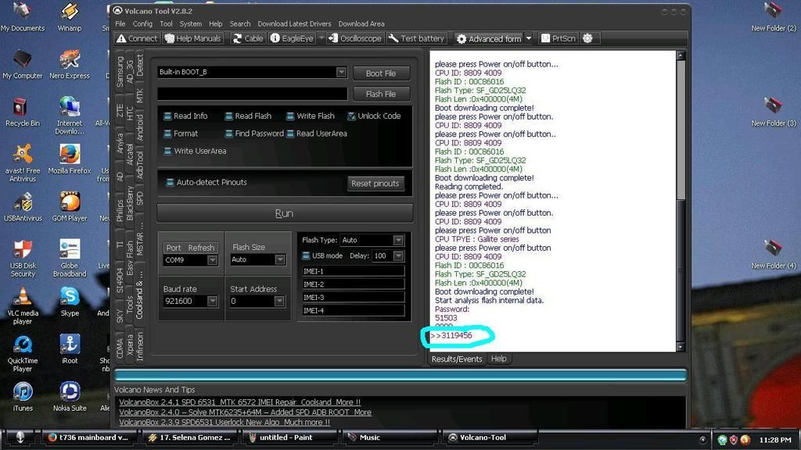
Task: Click the Cable toolbar icon
Action: point(247,38)
